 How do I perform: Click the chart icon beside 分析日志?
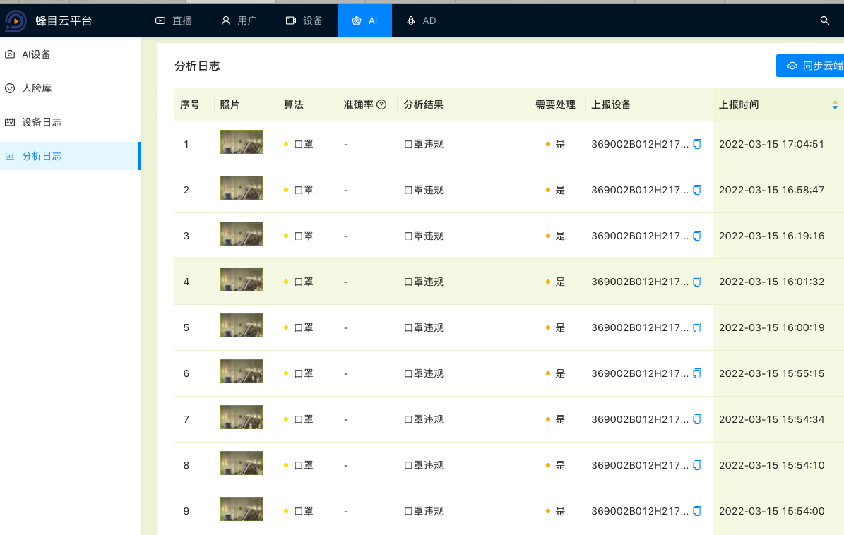point(10,156)
